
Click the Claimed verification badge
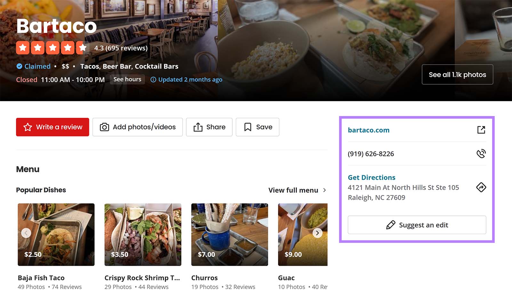pos(20,66)
